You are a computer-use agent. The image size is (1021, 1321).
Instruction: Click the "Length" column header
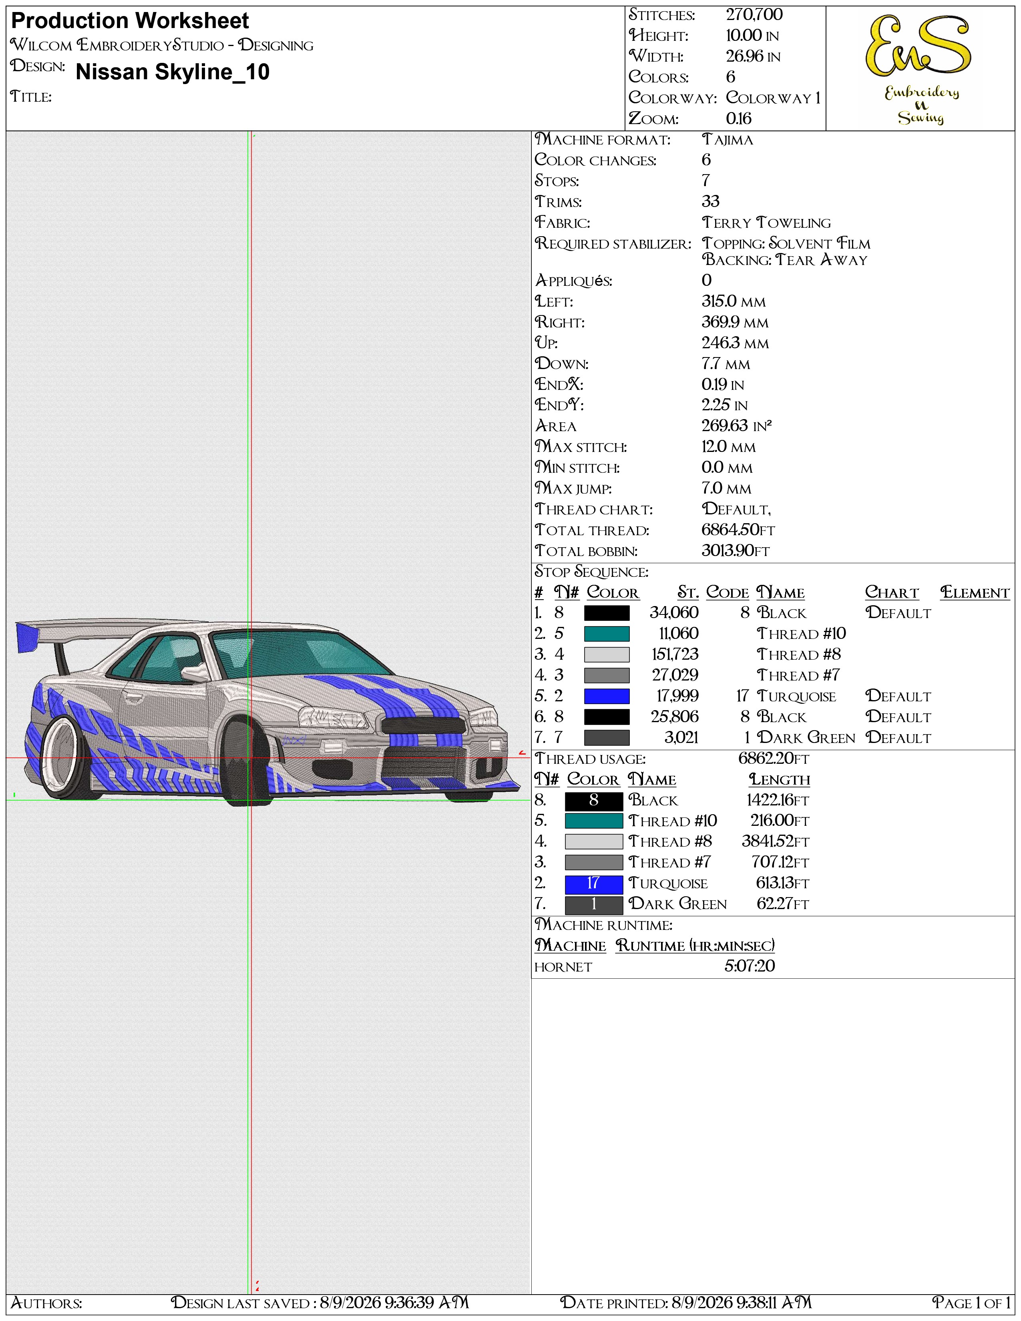pyautogui.click(x=779, y=780)
